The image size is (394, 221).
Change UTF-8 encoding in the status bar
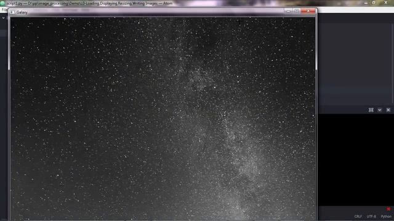(x=371, y=217)
